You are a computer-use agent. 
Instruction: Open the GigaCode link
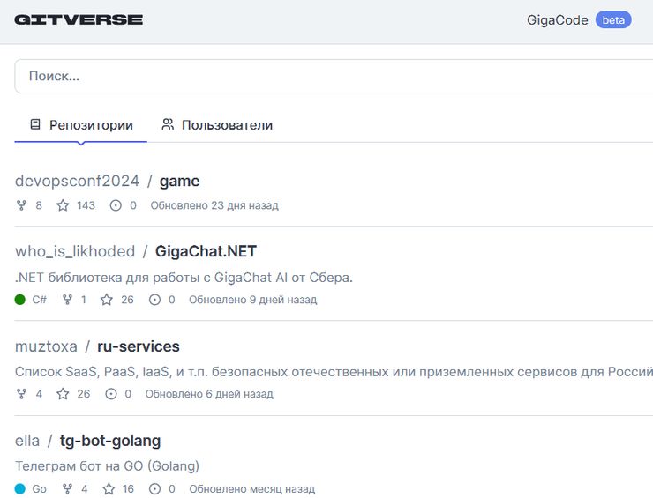point(557,20)
